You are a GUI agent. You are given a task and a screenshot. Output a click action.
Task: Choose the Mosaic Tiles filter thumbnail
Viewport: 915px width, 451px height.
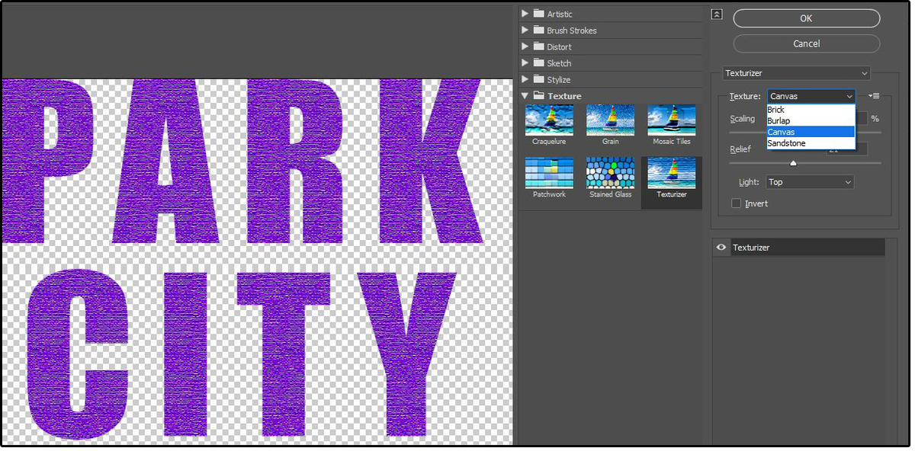click(671, 120)
